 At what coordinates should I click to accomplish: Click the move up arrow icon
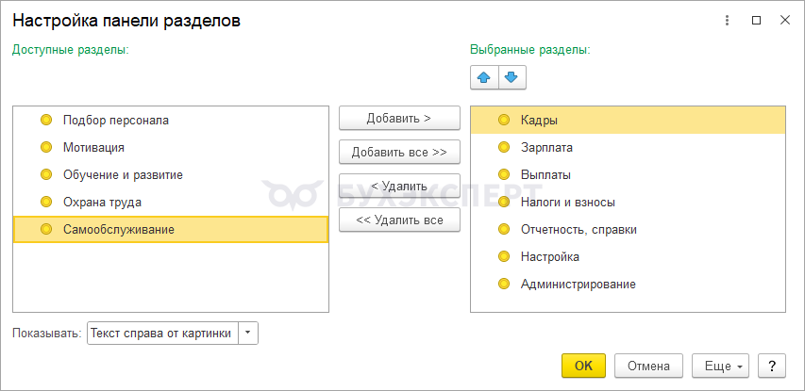[484, 77]
